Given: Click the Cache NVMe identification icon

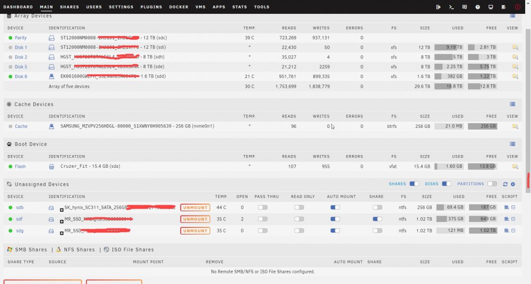Looking at the screenshot, I should click(52, 126).
